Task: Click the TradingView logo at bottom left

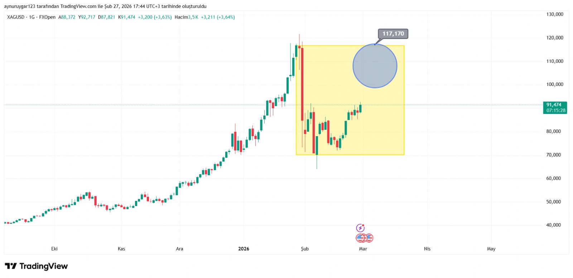Action: (x=36, y=266)
